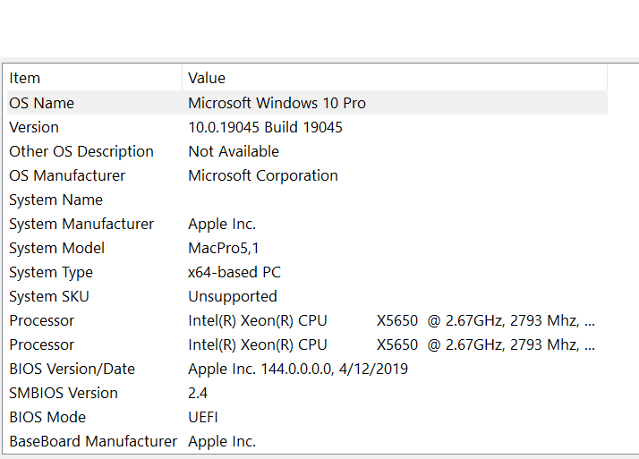Sort by the Value column header

395,78
